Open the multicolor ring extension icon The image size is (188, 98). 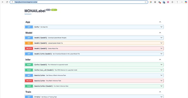(x=151, y=2)
